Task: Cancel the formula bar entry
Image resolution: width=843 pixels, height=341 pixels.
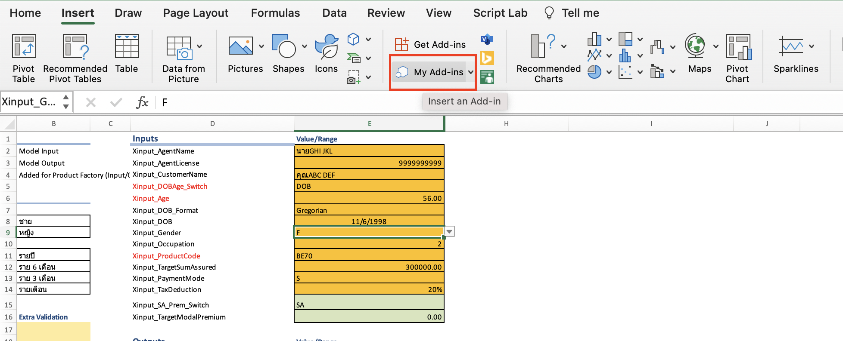Action: (x=90, y=102)
